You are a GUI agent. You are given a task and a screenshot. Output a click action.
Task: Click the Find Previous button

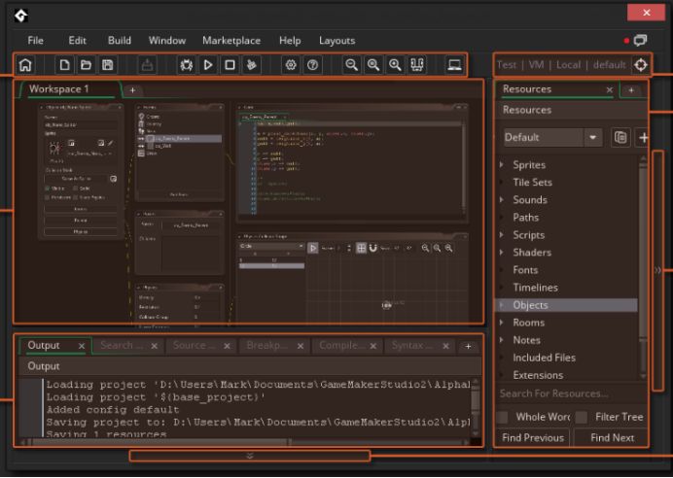tap(532, 438)
